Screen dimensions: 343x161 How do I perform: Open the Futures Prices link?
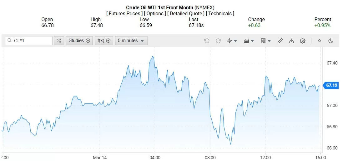(124, 13)
